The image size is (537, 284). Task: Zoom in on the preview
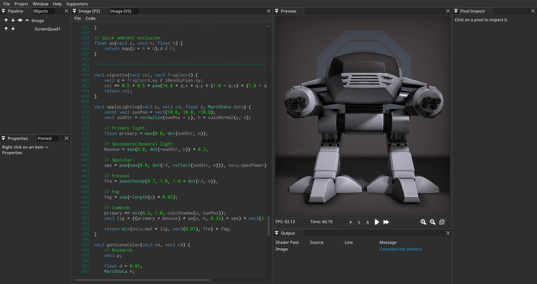[423, 222]
